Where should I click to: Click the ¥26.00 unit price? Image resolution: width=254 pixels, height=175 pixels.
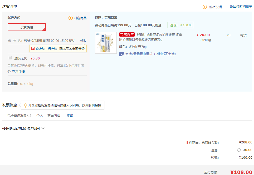point(203,35)
